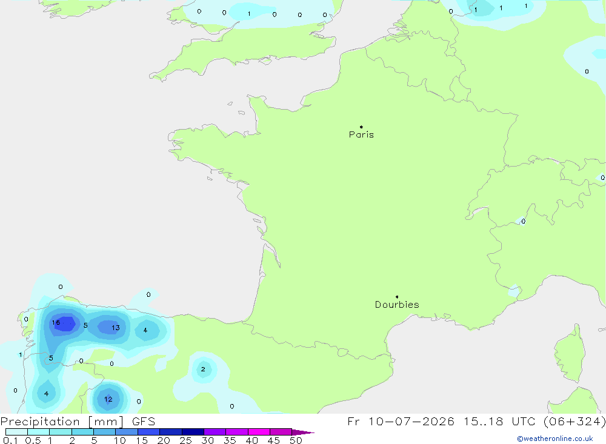Click the legend label 50
606x444 pixels.
(296, 440)
